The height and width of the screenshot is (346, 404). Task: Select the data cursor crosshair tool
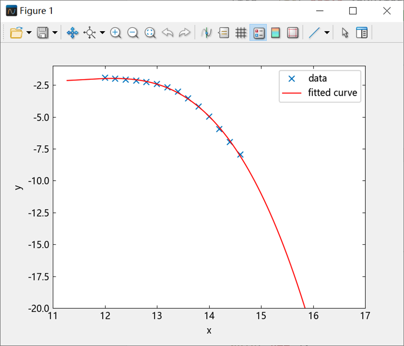(x=90, y=33)
